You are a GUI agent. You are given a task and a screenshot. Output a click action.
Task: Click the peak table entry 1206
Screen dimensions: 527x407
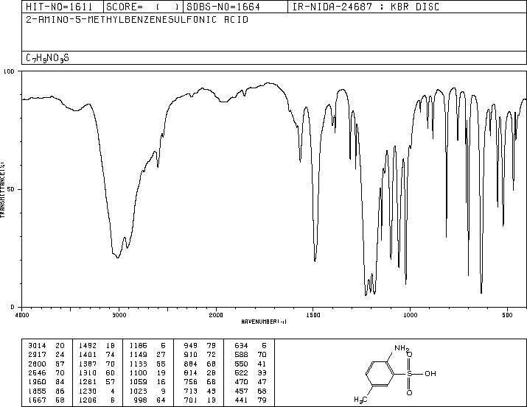point(88,400)
